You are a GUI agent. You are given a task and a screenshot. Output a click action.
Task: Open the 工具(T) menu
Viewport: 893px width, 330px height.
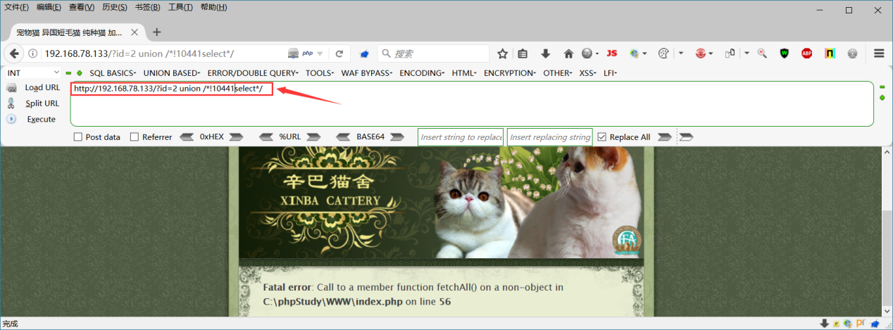coord(181,7)
